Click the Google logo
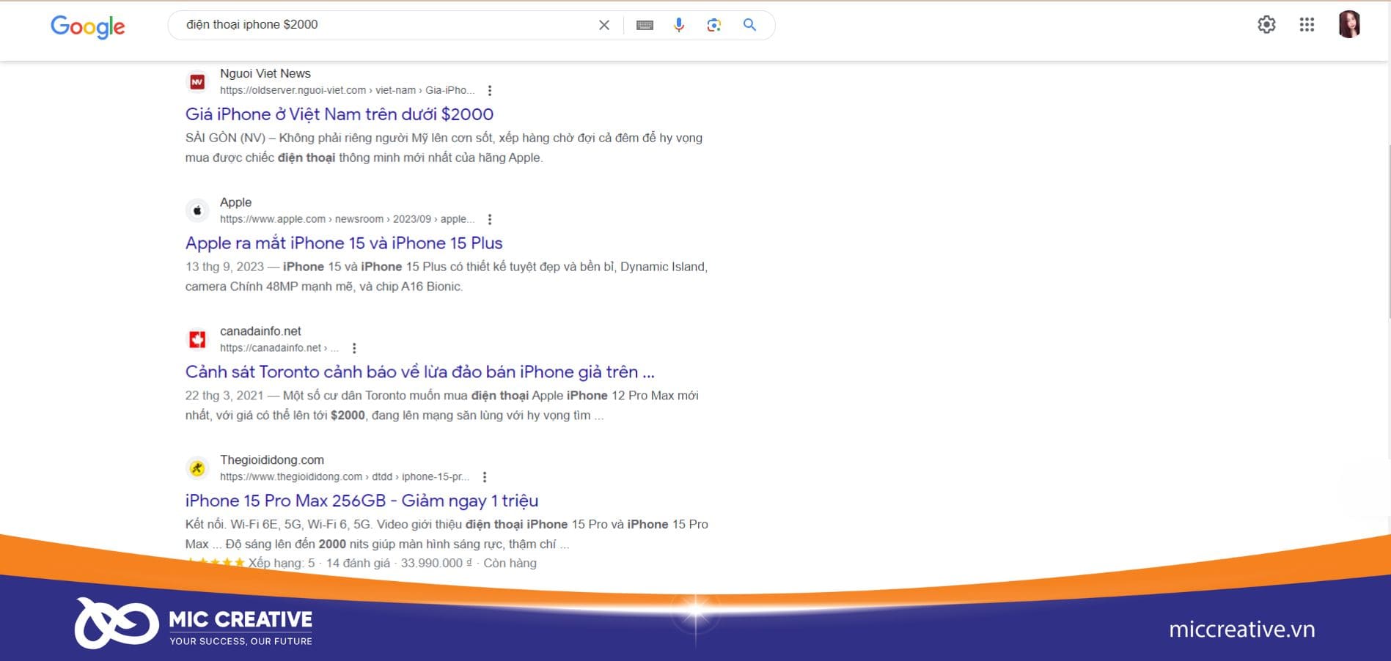Image resolution: width=1391 pixels, height=661 pixels. point(87,26)
